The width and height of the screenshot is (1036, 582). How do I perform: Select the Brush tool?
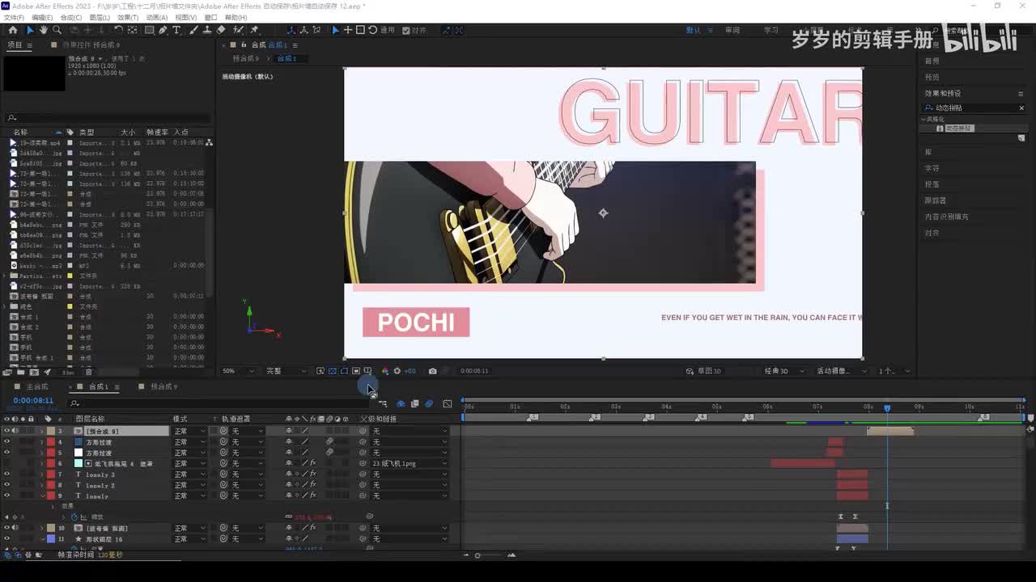pos(195,30)
